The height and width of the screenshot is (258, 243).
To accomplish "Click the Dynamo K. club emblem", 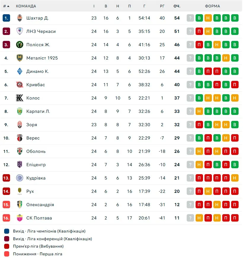I will 20,71.
